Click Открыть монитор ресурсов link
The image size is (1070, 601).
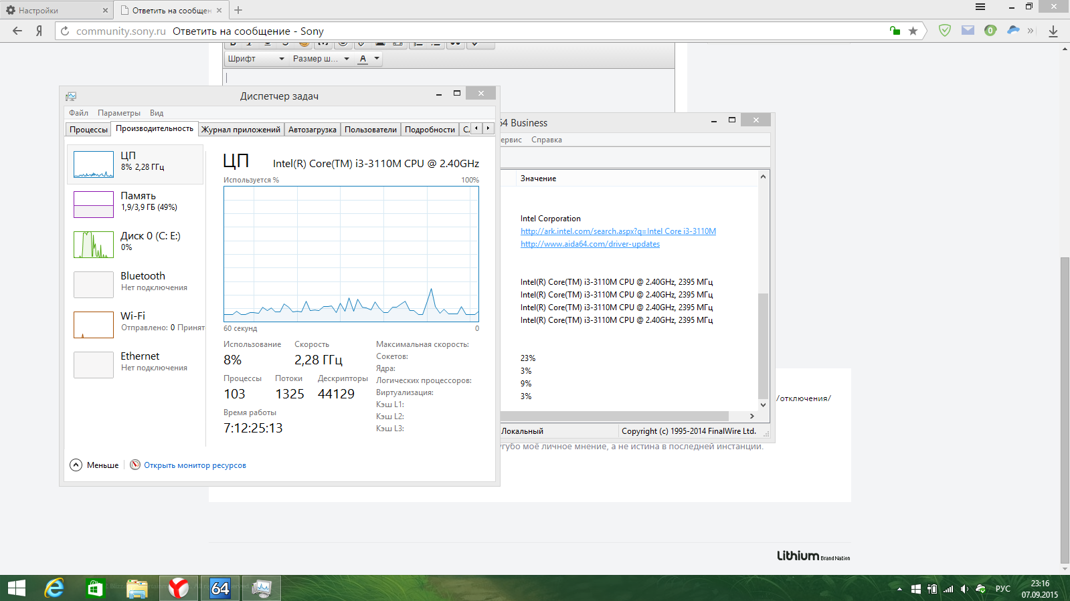[195, 465]
